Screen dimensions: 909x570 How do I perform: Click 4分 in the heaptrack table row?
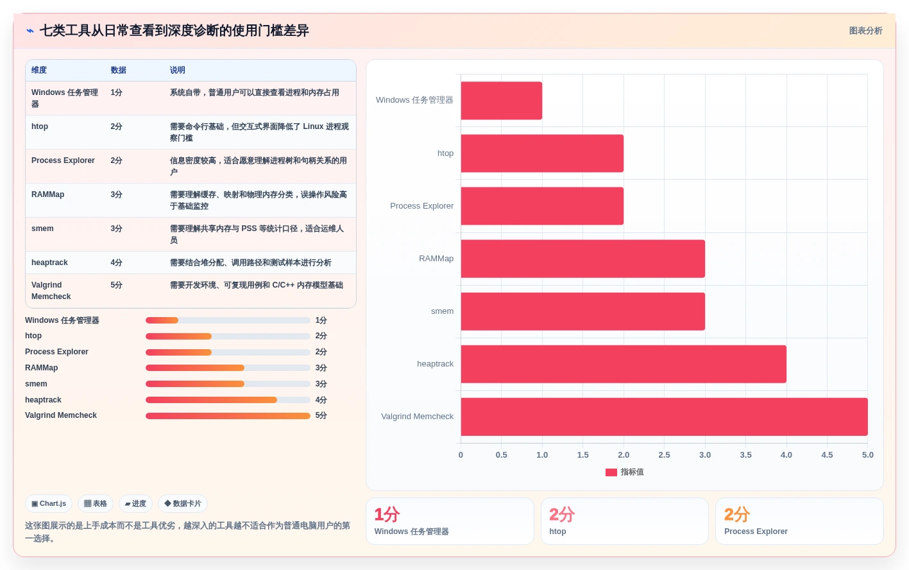pos(116,263)
